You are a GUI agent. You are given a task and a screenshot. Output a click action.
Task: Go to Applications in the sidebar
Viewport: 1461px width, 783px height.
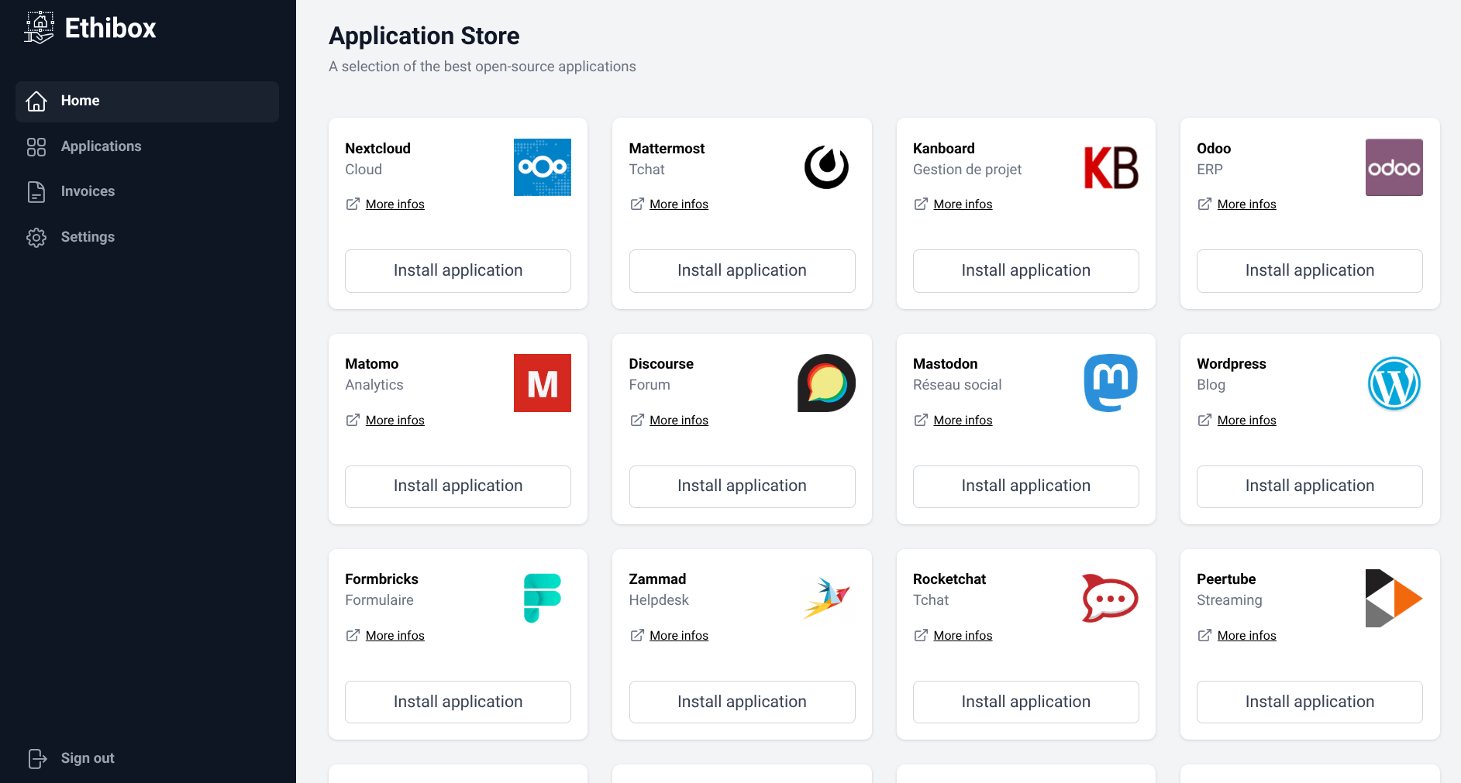[x=147, y=146]
